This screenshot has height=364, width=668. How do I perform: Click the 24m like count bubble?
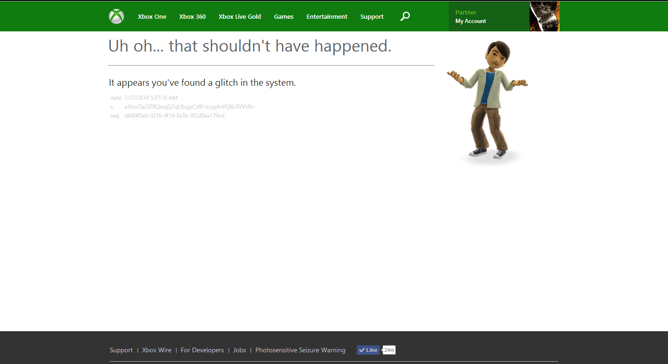(x=389, y=350)
